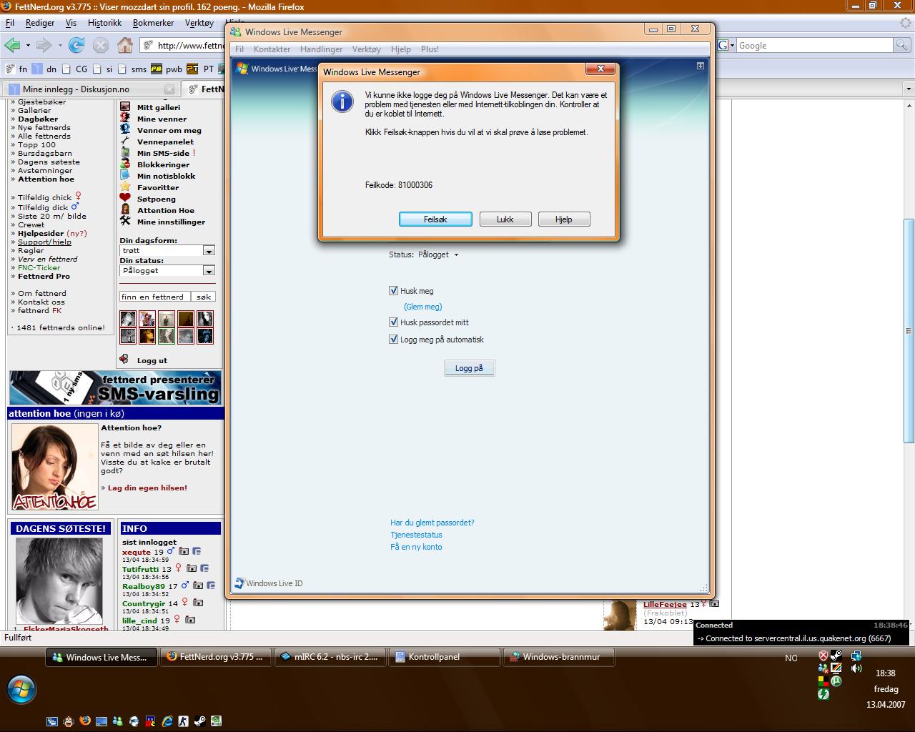Open Firefox back history dropdown arrow
The height and width of the screenshot is (732, 915).
pos(28,45)
